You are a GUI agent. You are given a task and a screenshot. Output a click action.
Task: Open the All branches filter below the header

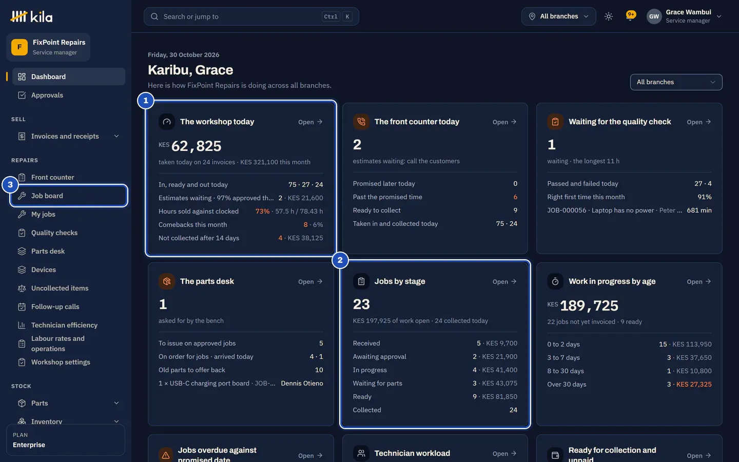tap(676, 82)
